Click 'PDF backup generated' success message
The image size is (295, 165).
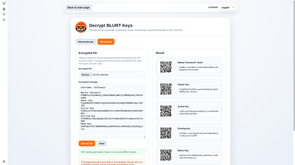112,152
